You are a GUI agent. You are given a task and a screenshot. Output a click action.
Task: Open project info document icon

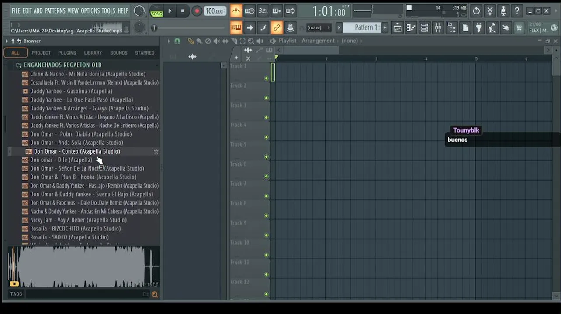[x=465, y=28]
